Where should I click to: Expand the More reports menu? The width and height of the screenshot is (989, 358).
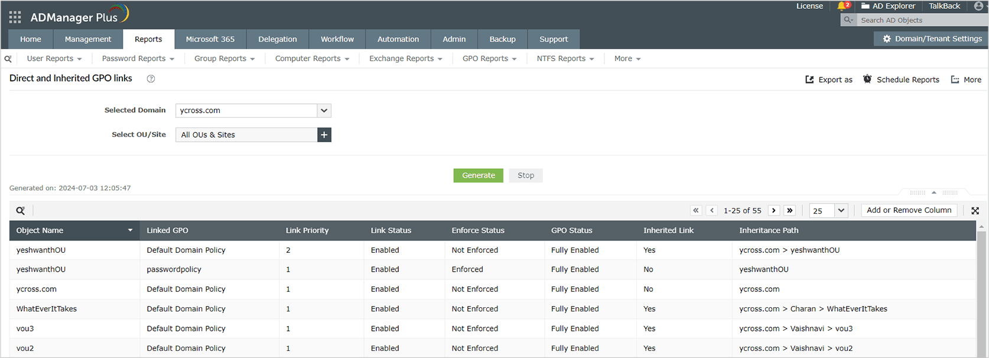coord(627,58)
